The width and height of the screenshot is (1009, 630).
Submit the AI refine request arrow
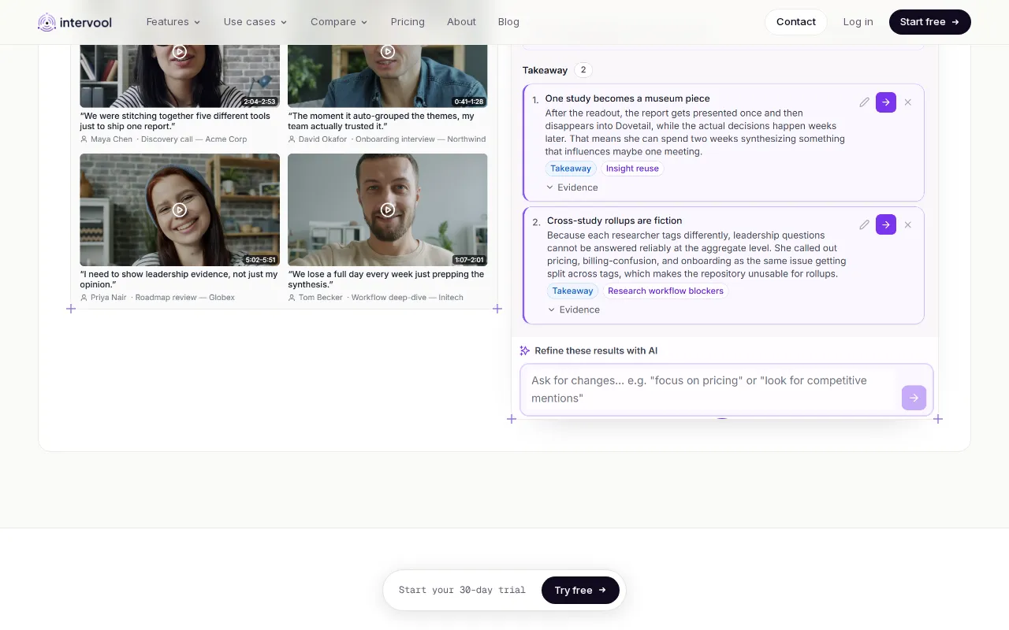(914, 398)
